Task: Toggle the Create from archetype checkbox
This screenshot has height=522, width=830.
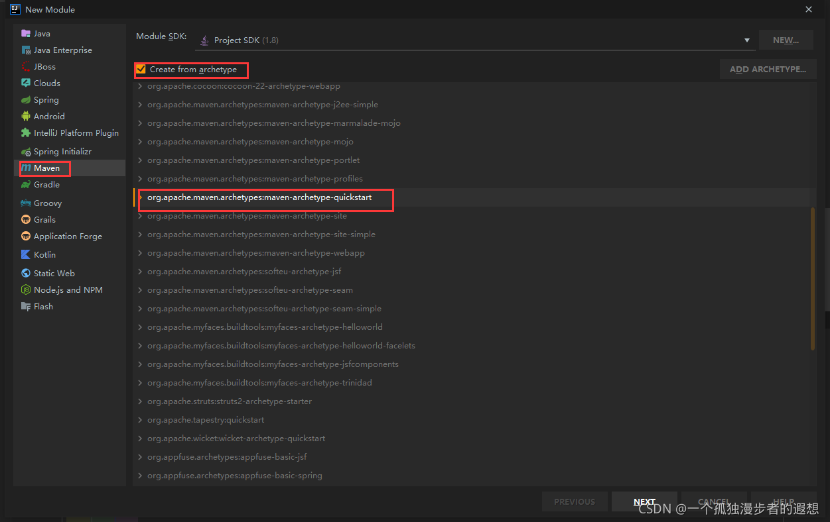Action: (141, 69)
